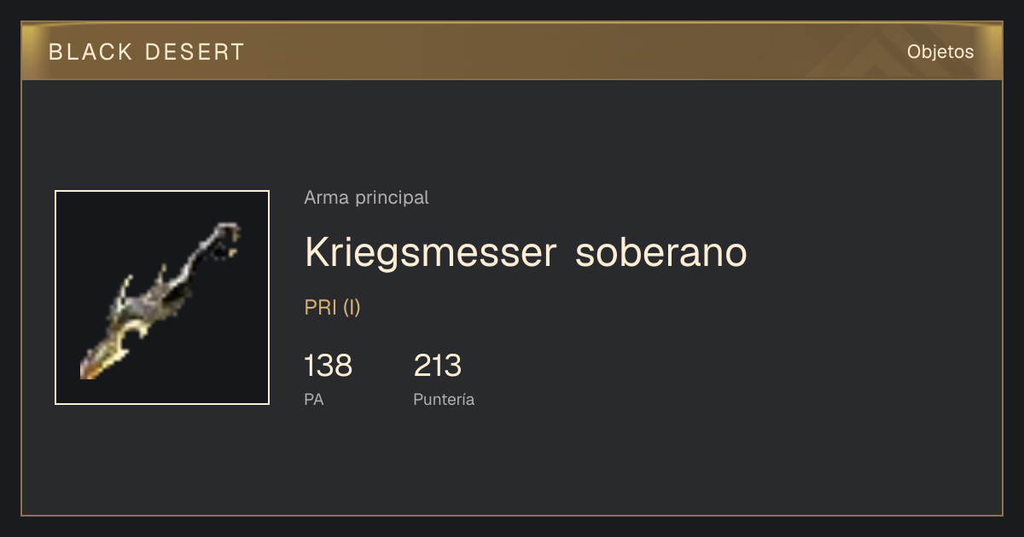Click the Arma principal category label
The width and height of the screenshot is (1024, 537).
[x=366, y=198]
